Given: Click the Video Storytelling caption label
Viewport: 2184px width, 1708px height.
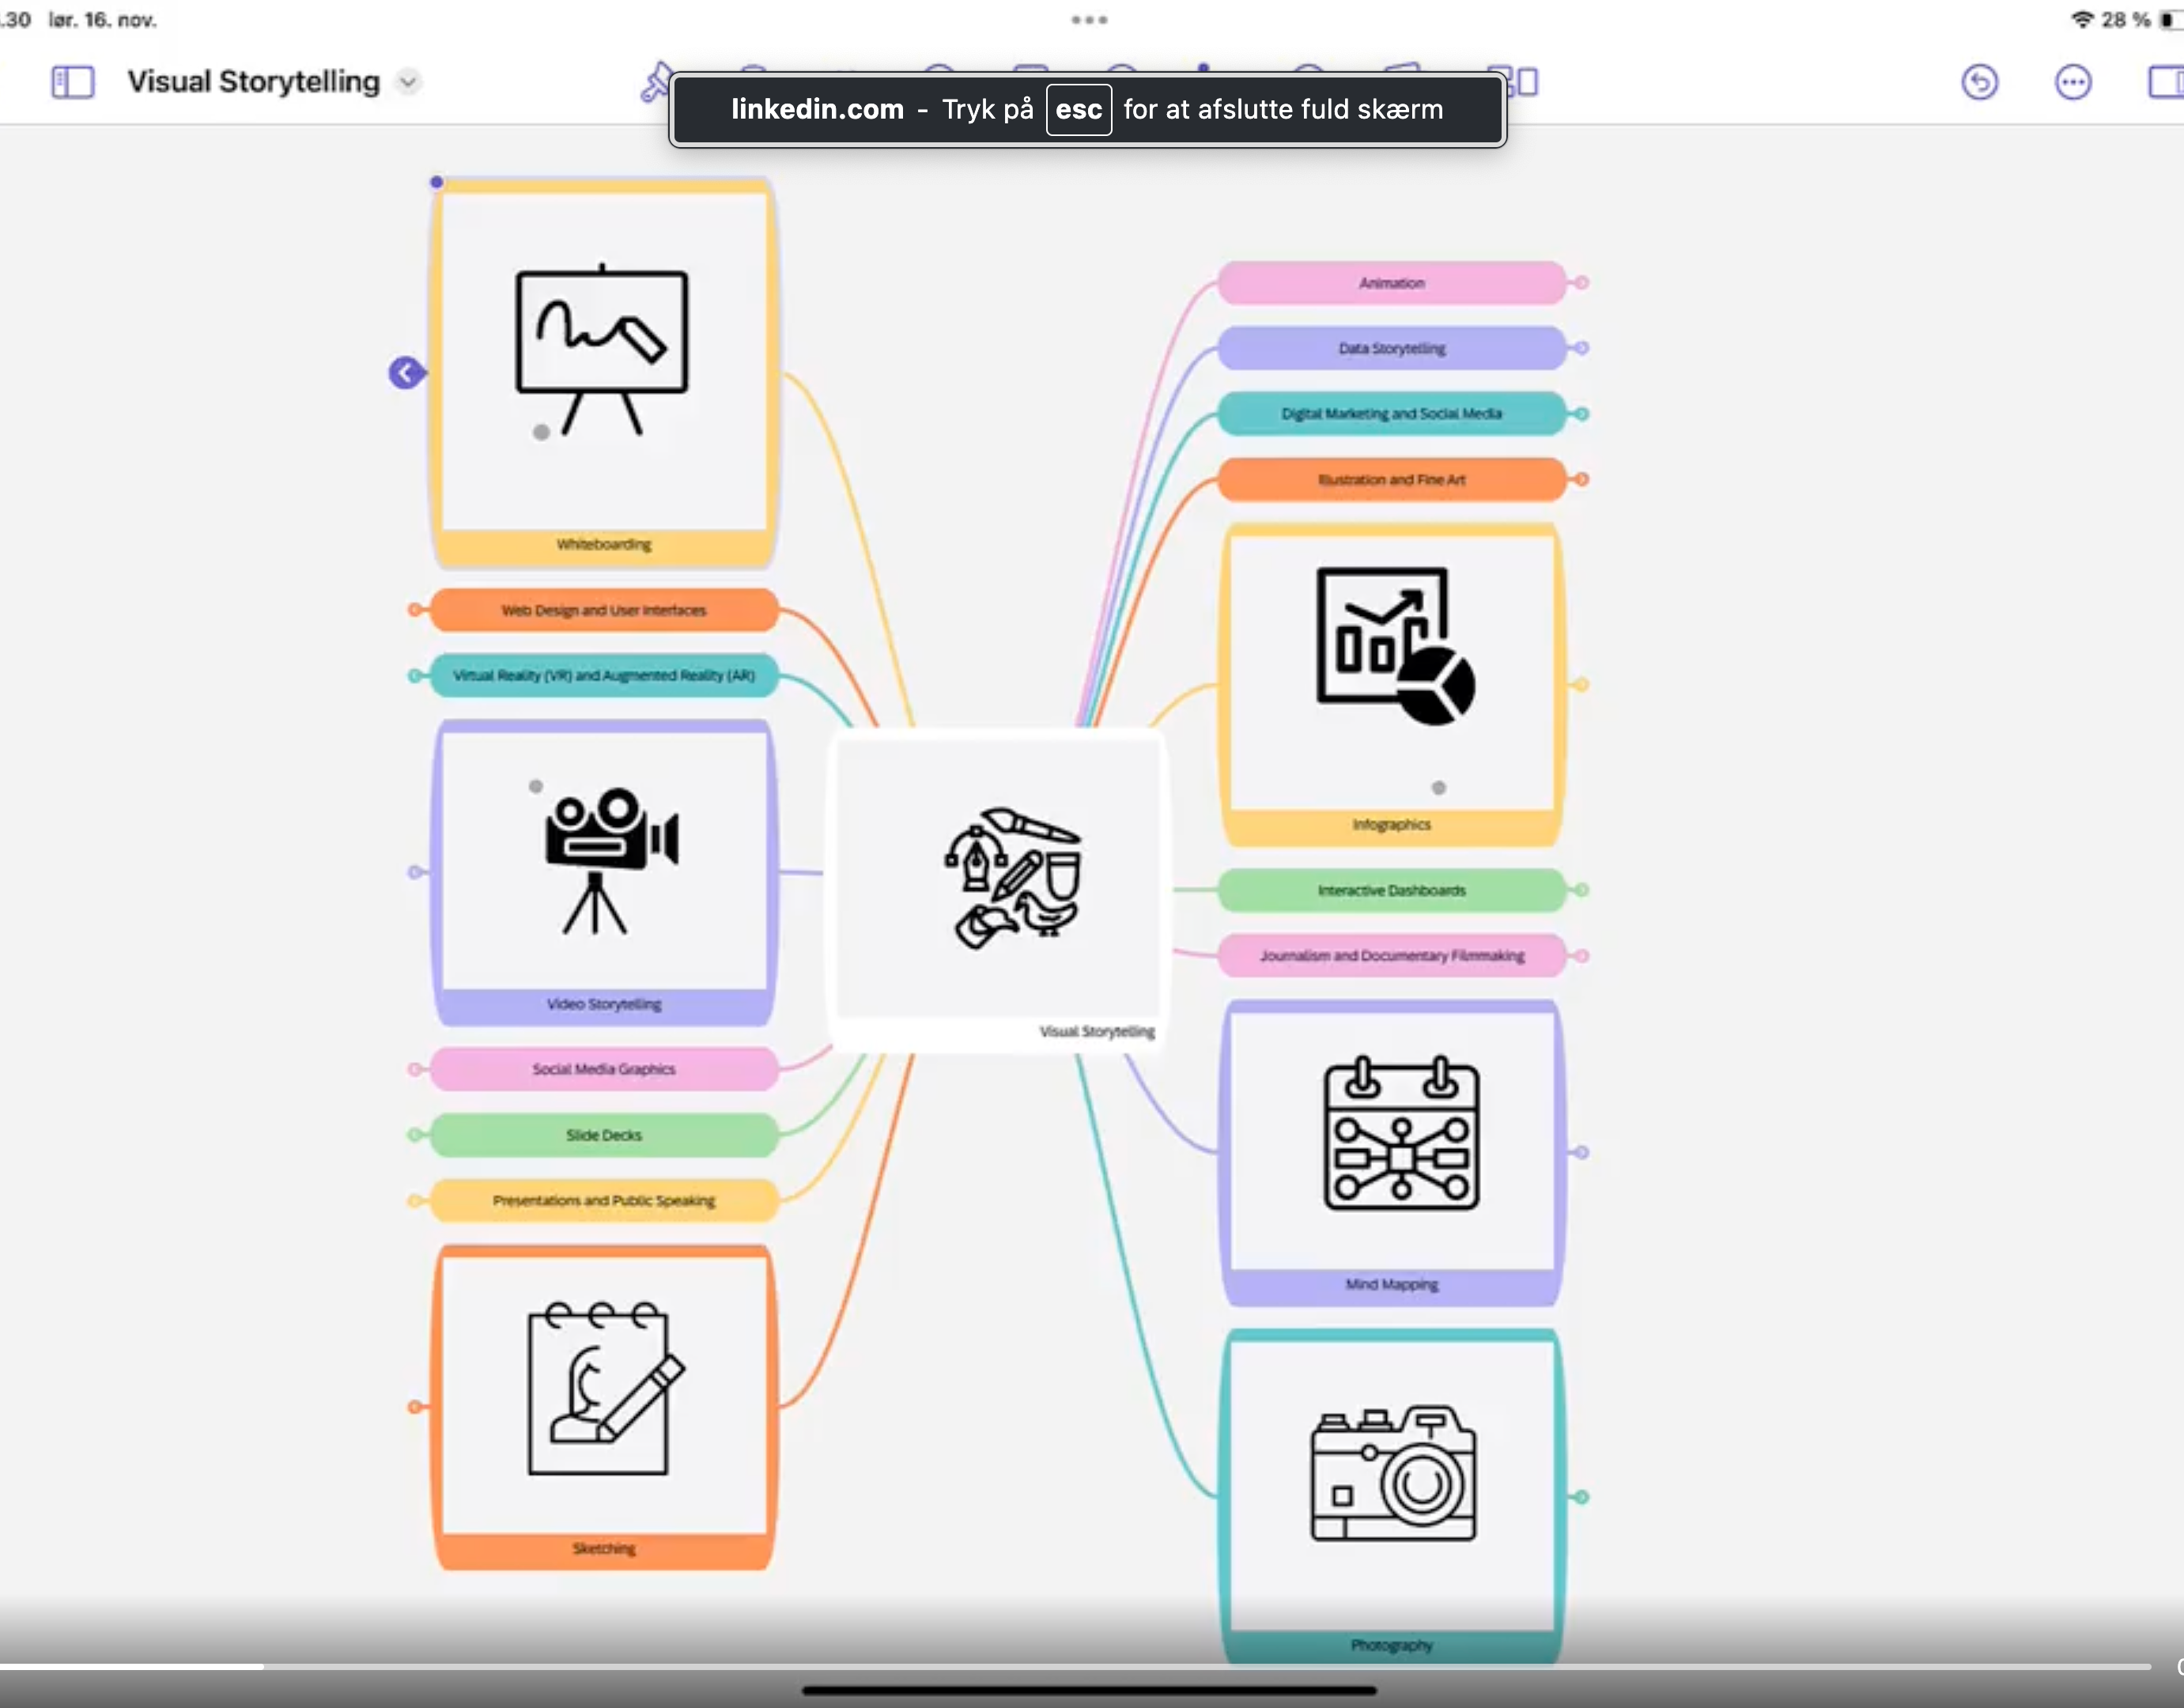Looking at the screenshot, I should click(x=604, y=1004).
